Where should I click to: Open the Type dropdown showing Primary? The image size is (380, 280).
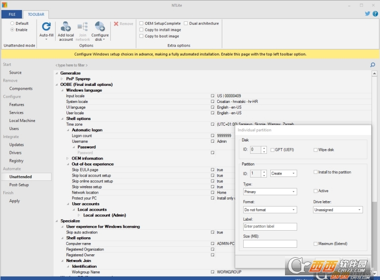[270, 192]
